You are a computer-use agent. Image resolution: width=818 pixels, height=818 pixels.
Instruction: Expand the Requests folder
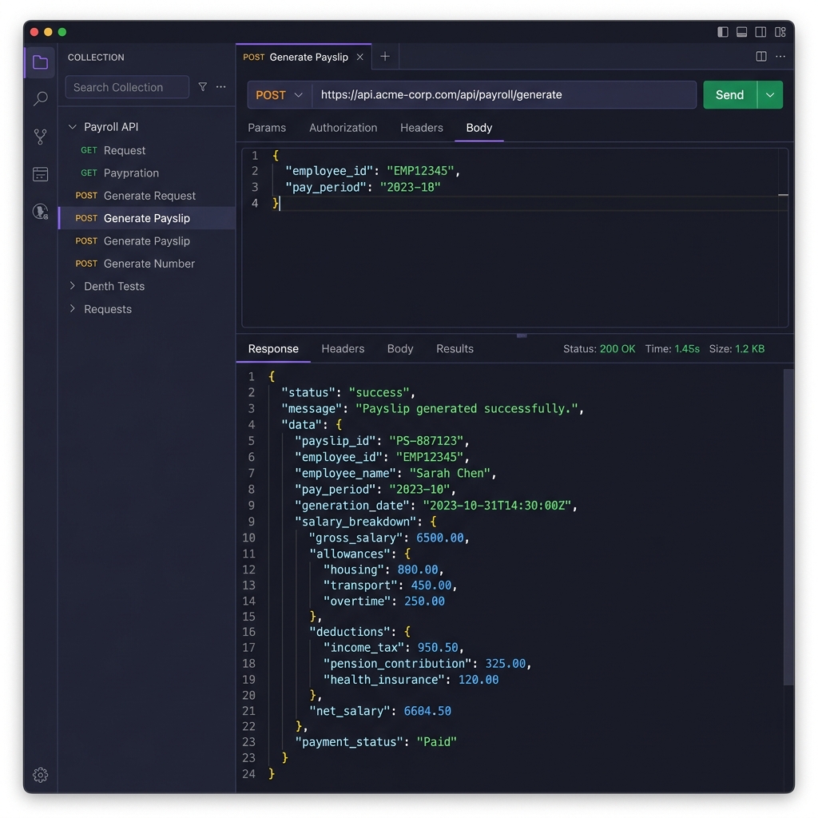[73, 309]
